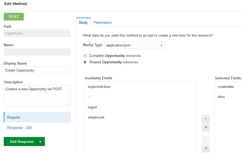Viewport: 242px width, 153px height.
Task: Click the double right-arrow move all button
Action: (206, 127)
